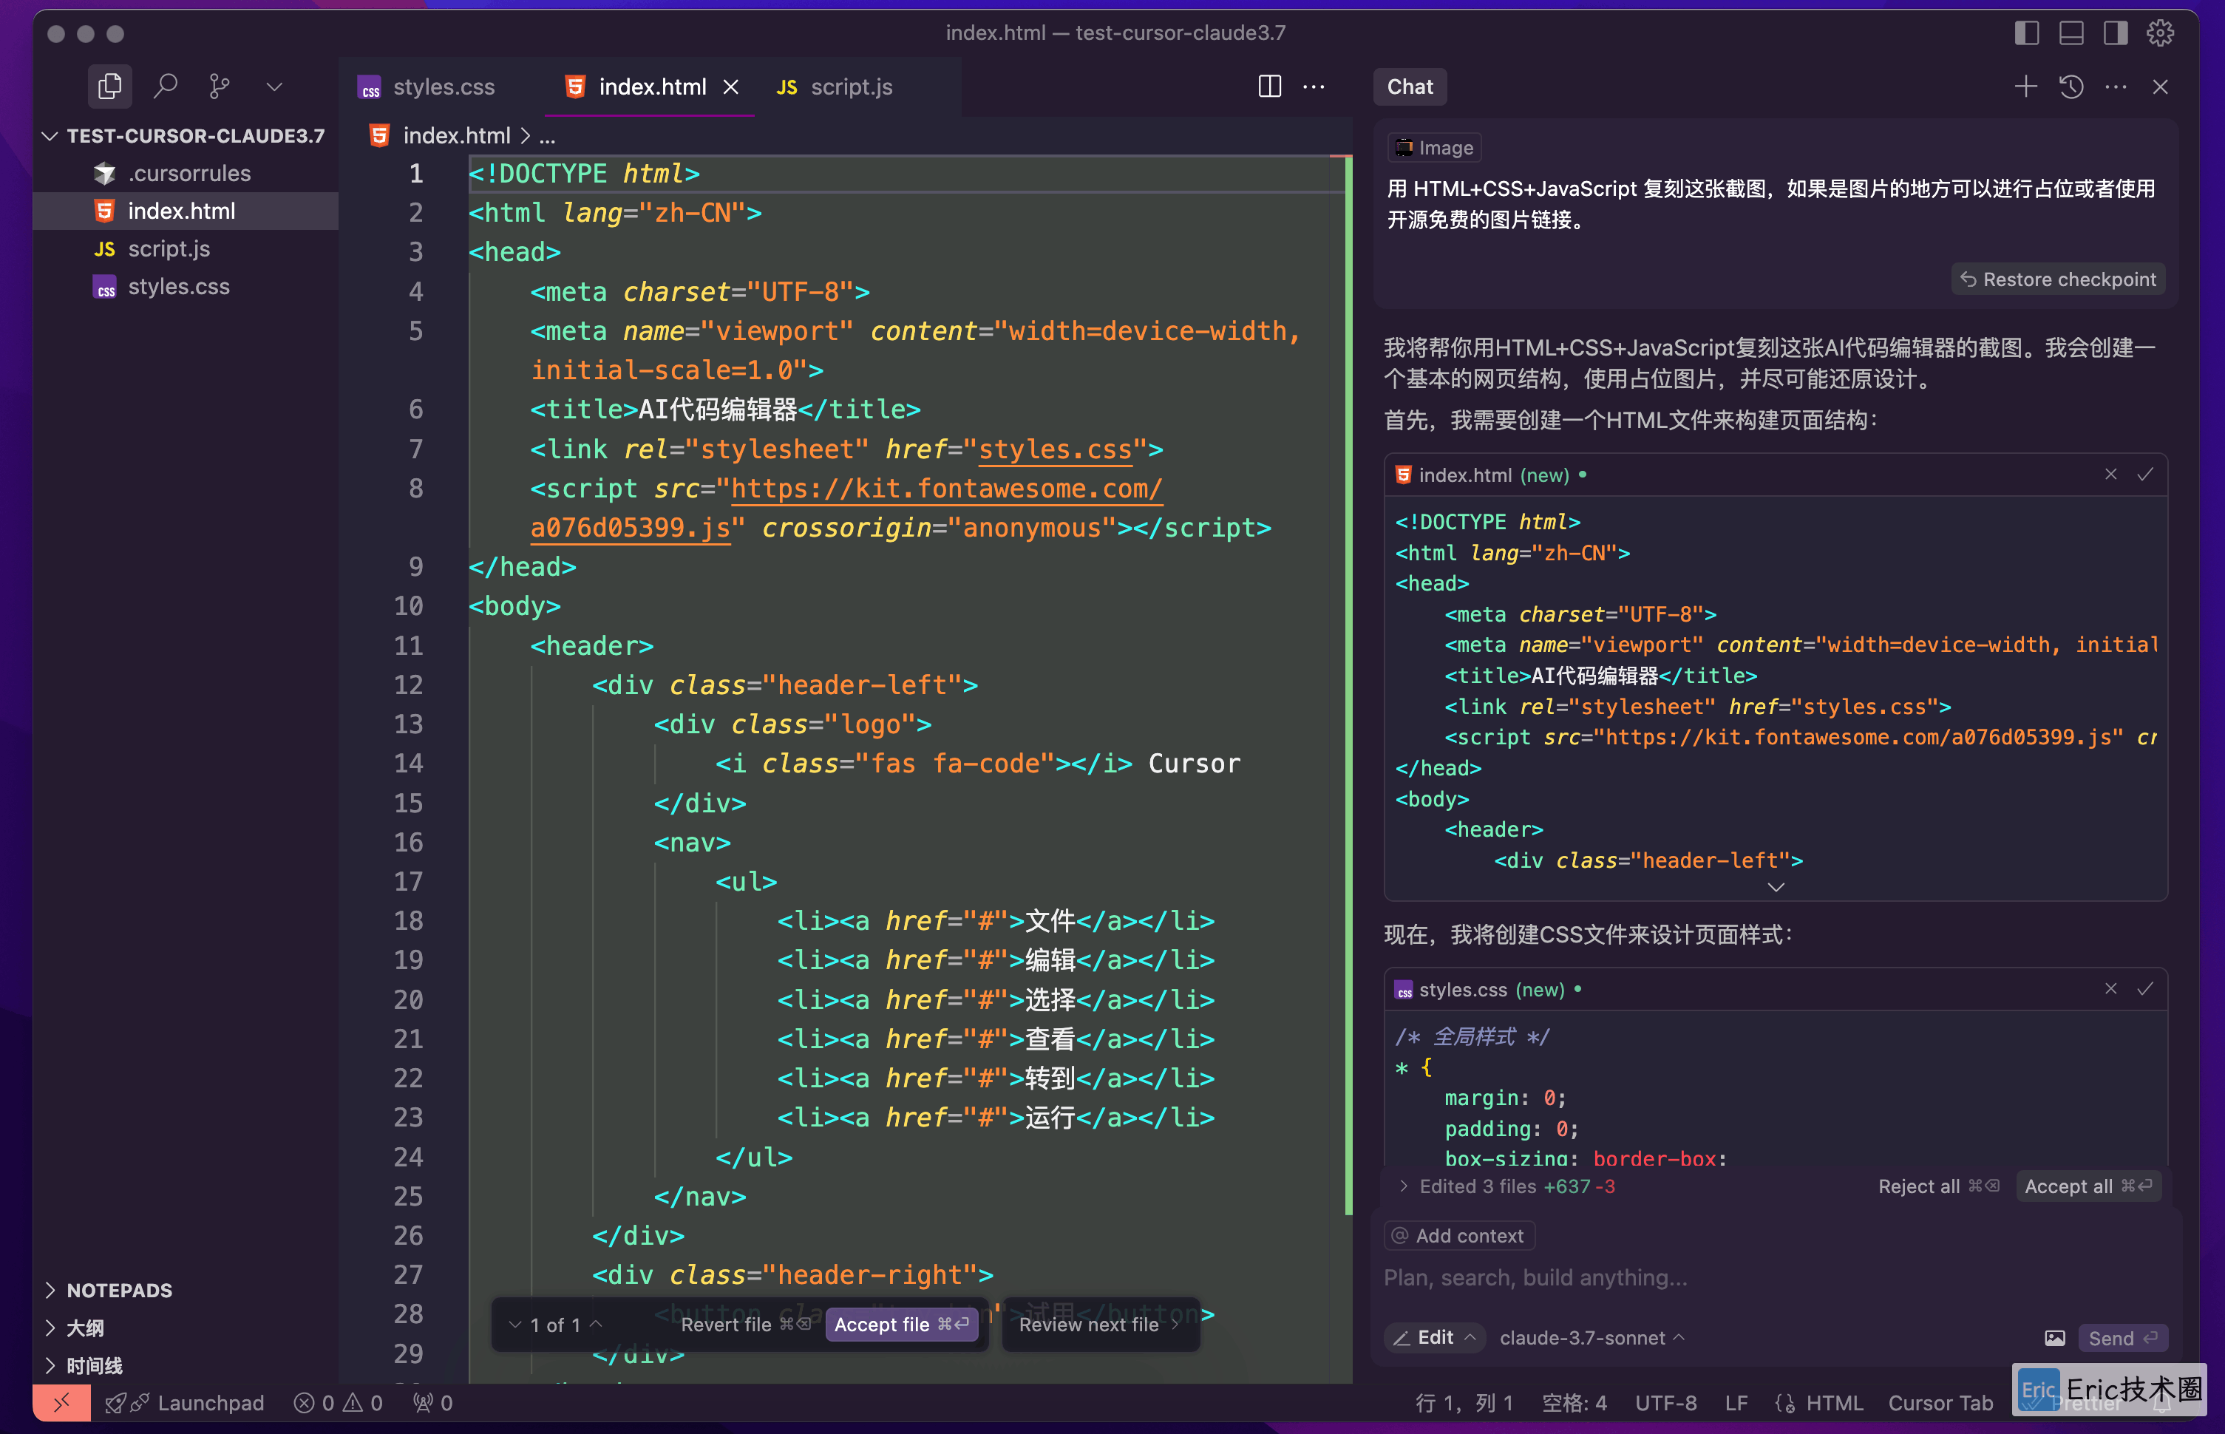Show chat history clock icon
Viewport: 2225px width, 1434px height.
[2071, 86]
